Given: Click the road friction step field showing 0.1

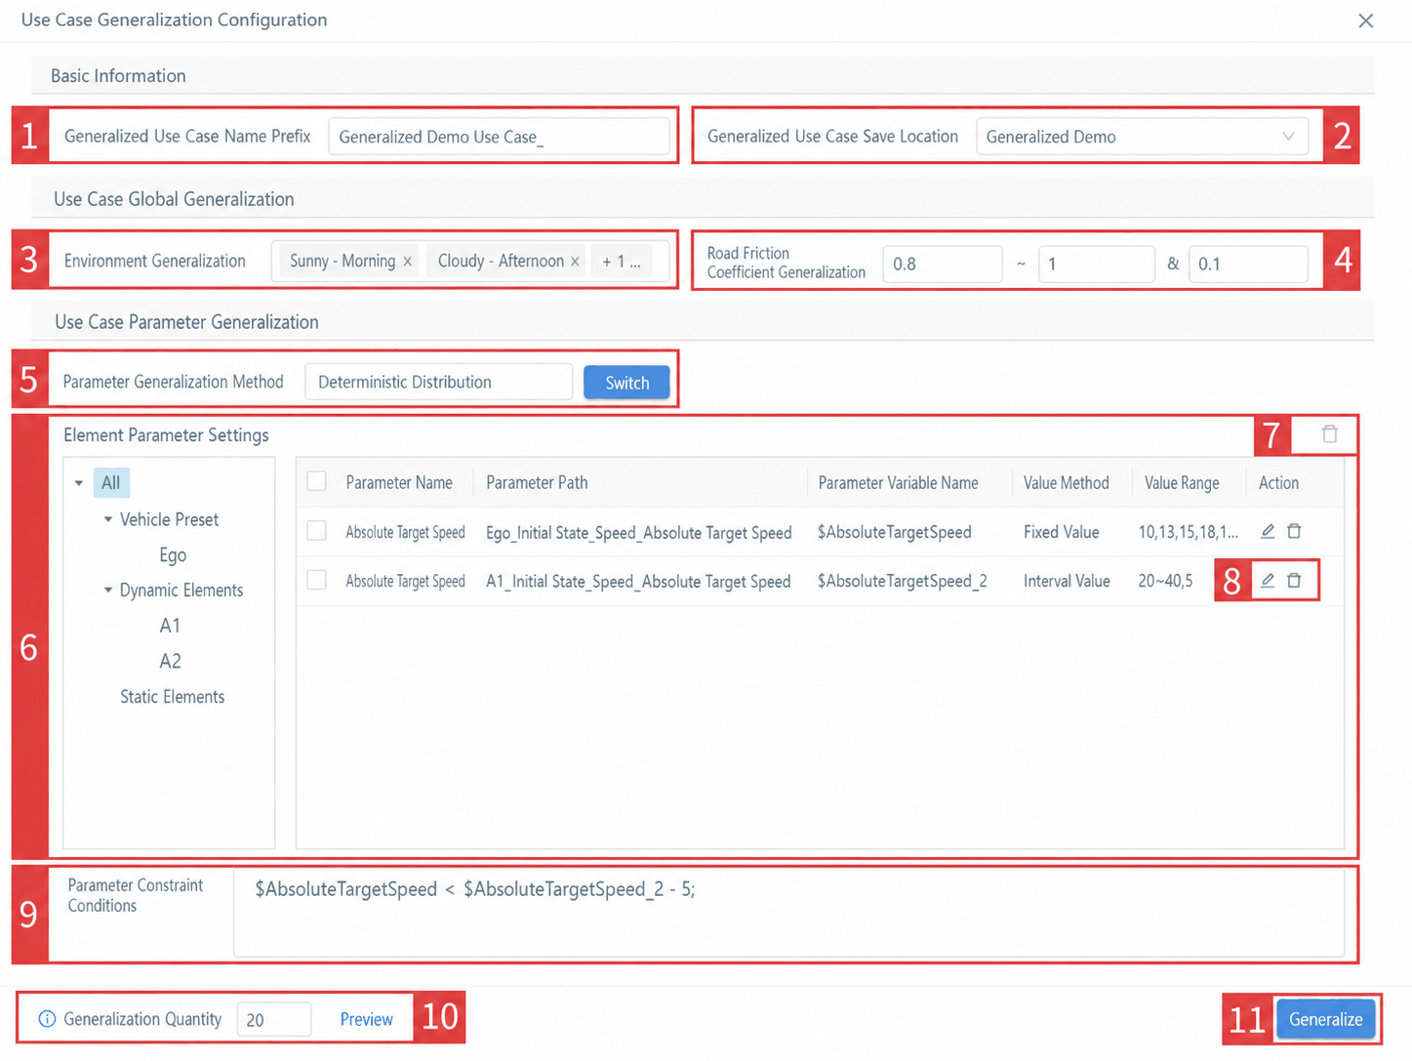Looking at the screenshot, I should point(1248,264).
